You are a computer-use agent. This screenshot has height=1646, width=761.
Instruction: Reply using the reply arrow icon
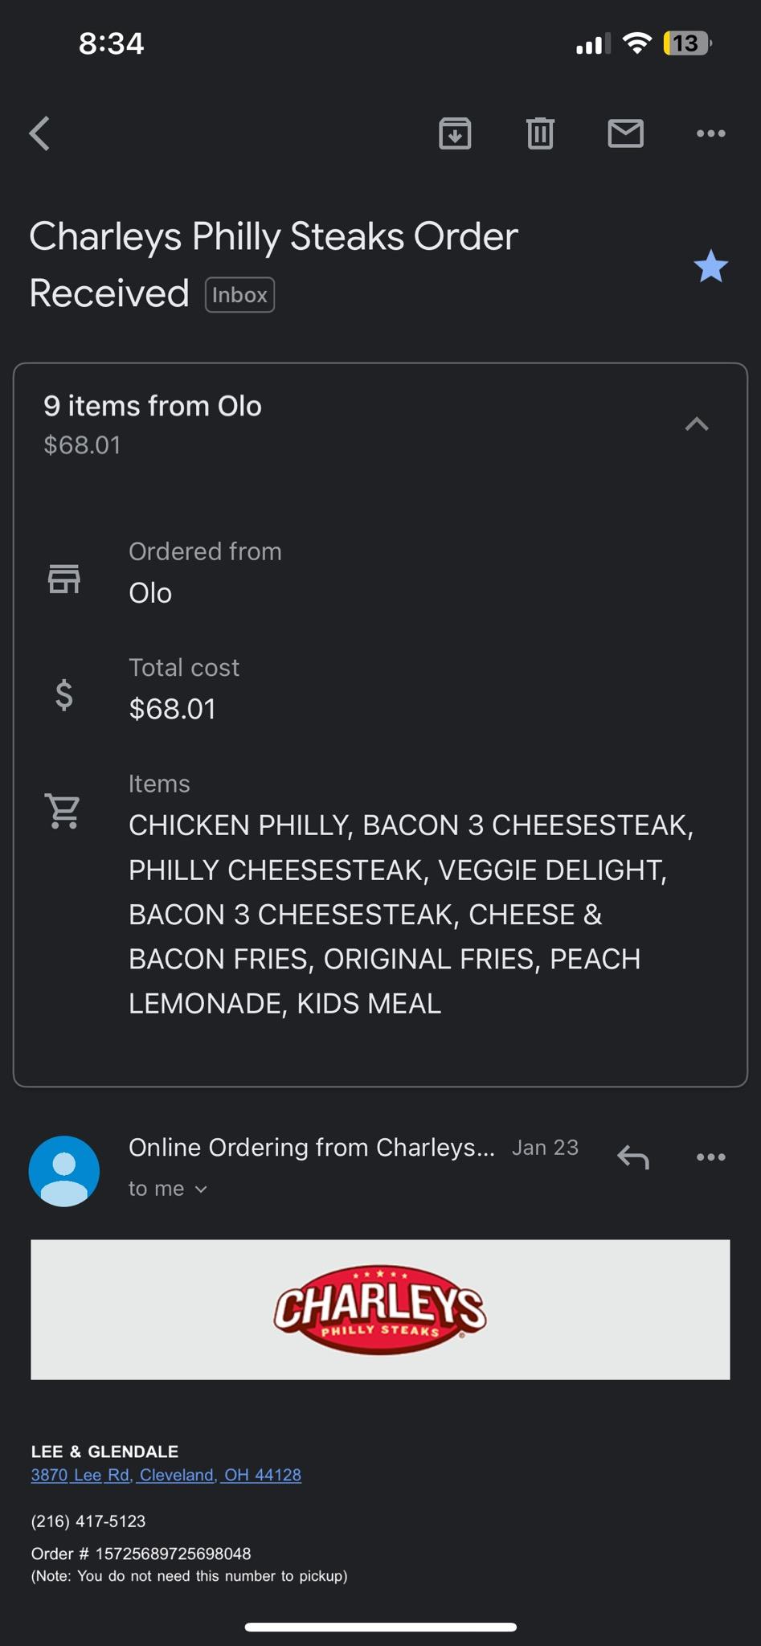[x=633, y=1157]
